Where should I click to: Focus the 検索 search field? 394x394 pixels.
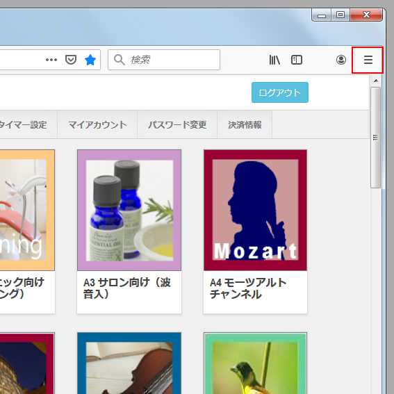point(164,60)
